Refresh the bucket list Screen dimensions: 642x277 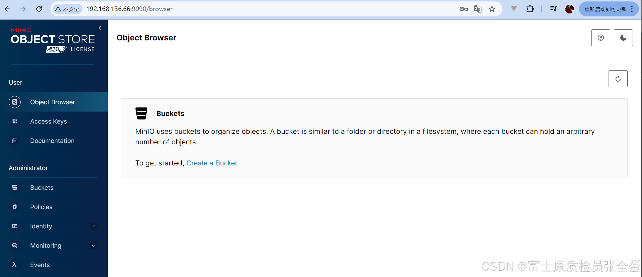coord(618,79)
